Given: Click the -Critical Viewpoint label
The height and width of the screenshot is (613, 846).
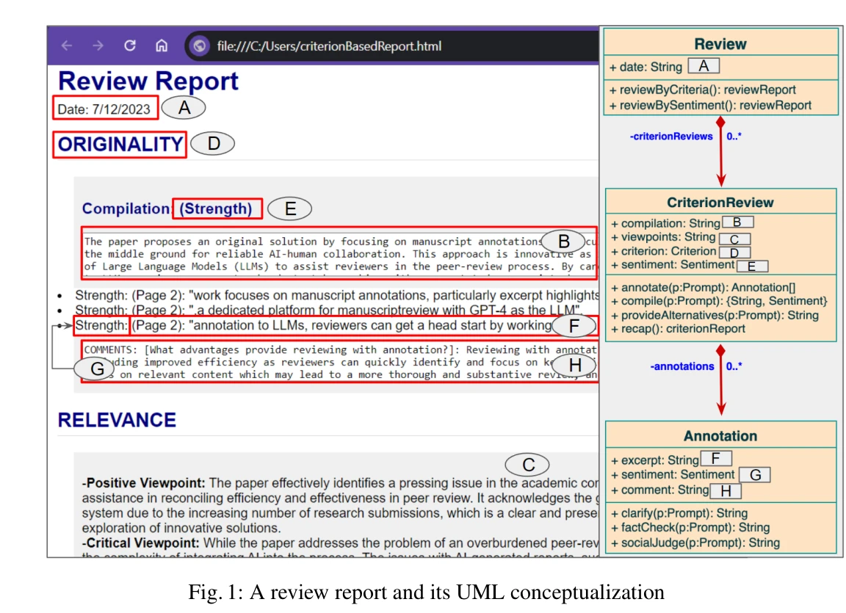Looking at the screenshot, I should [140, 543].
